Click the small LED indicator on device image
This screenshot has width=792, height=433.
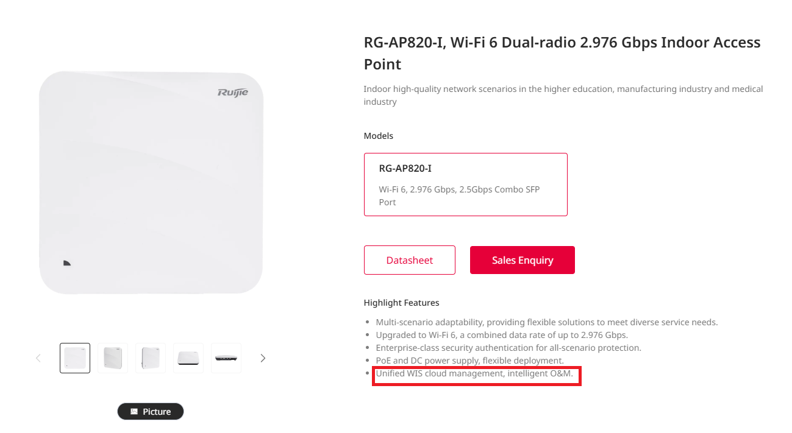(x=67, y=263)
